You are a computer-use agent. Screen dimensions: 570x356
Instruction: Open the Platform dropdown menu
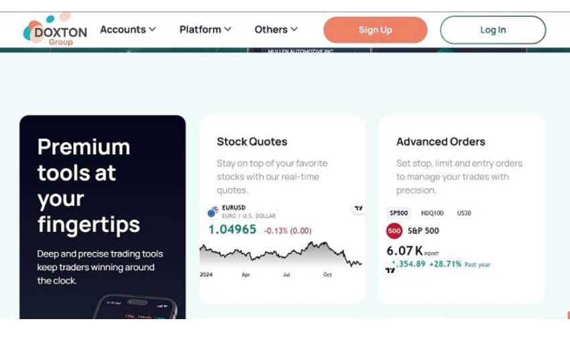coord(205,29)
